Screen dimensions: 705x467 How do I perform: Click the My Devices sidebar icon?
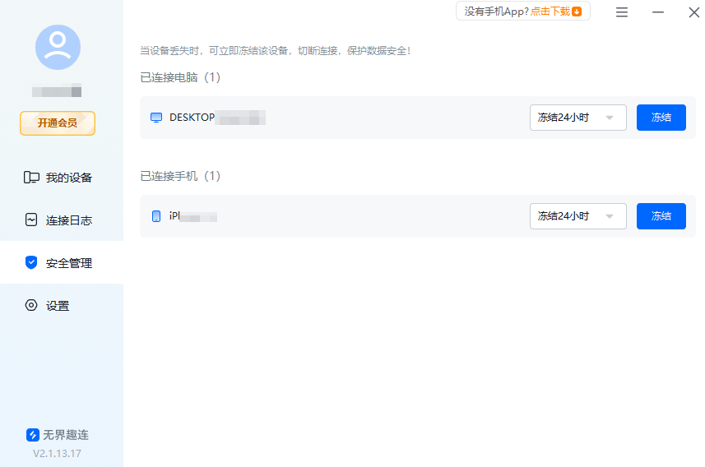[31, 178]
